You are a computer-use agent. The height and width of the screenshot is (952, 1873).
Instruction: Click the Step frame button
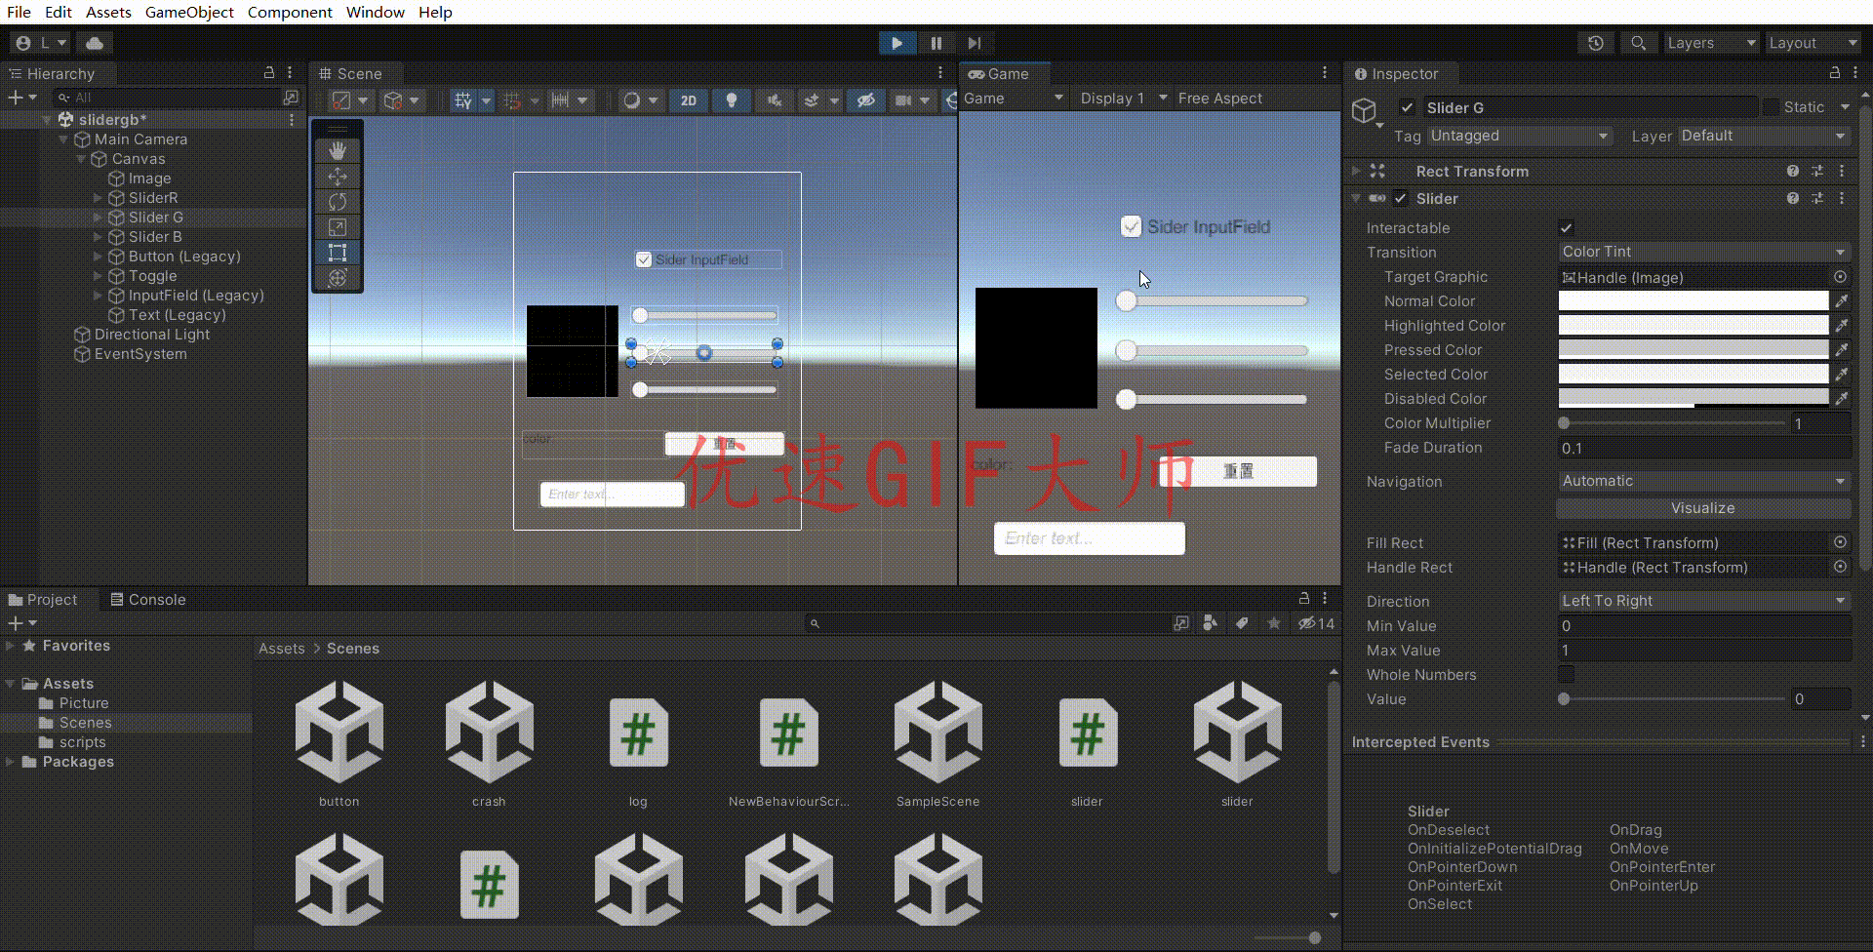(x=974, y=43)
